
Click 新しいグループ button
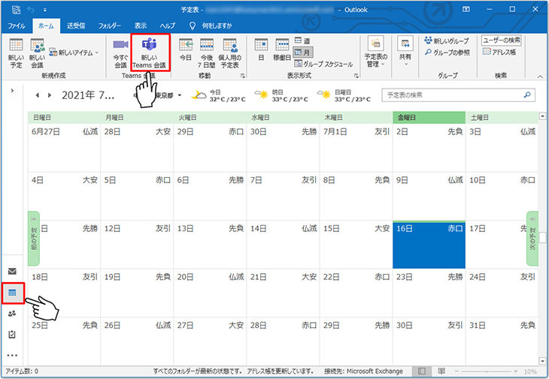(x=447, y=41)
